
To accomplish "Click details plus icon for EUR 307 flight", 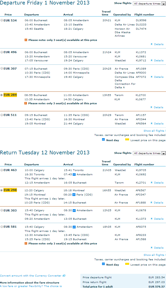I will tap(152, 77).
